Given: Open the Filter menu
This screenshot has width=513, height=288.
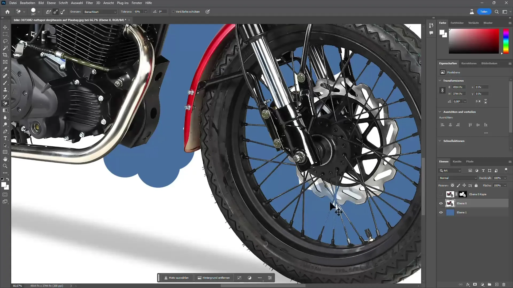Looking at the screenshot, I should point(90,3).
